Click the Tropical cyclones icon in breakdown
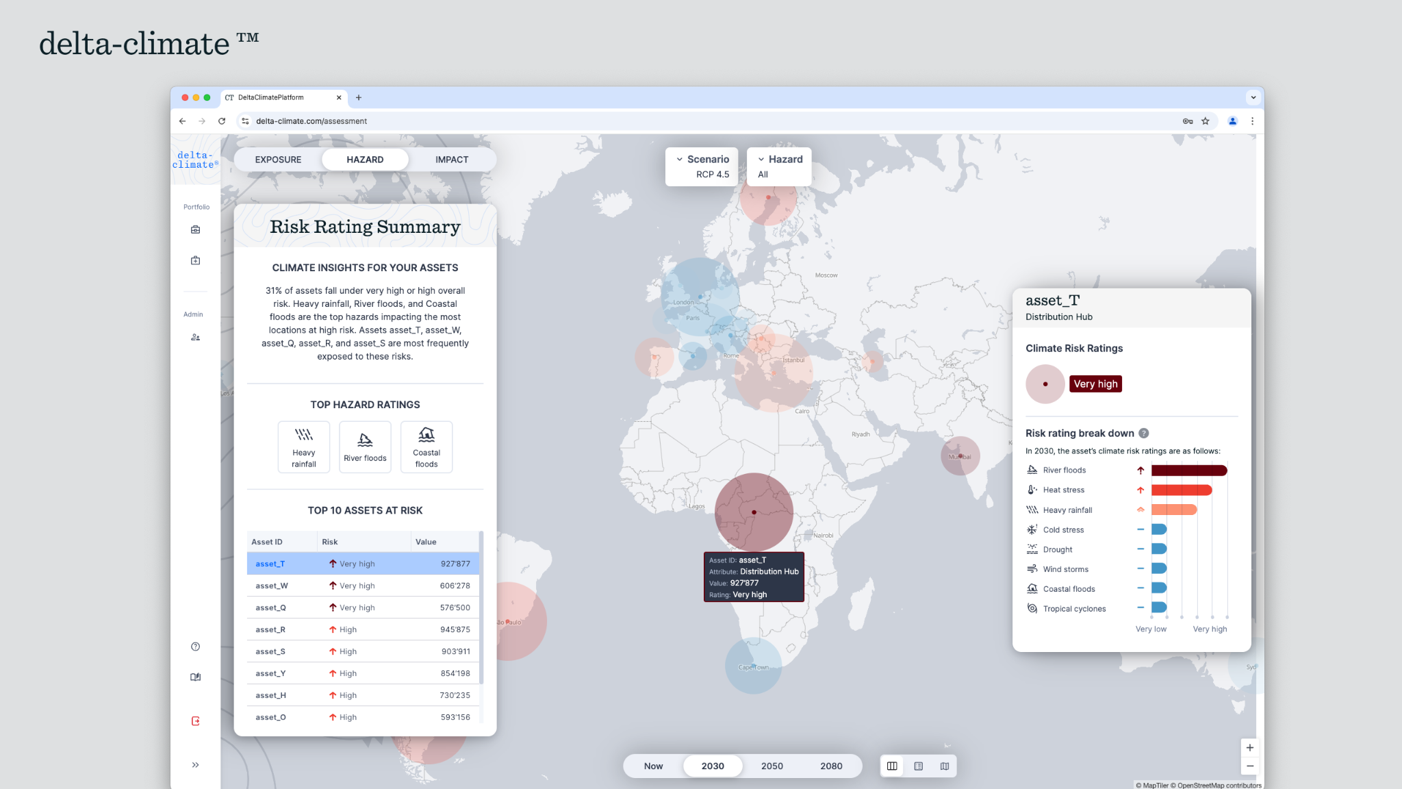Image resolution: width=1402 pixels, height=789 pixels. click(1032, 608)
